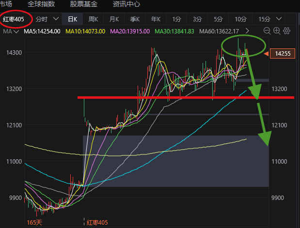The image size is (300, 228).
Task: Switch to the 季K tab
Action: click(135, 19)
